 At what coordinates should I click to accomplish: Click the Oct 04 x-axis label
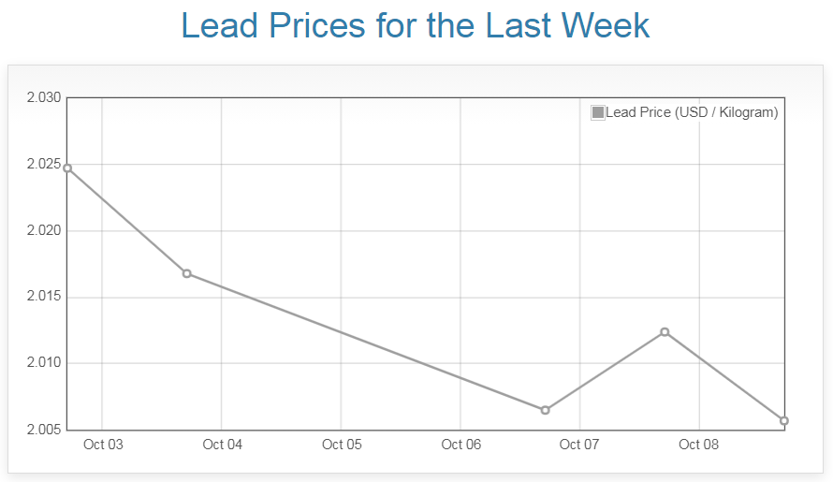click(x=223, y=445)
